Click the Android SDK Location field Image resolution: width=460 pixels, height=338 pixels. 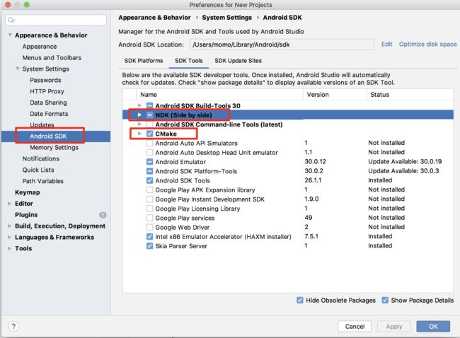coord(282,45)
